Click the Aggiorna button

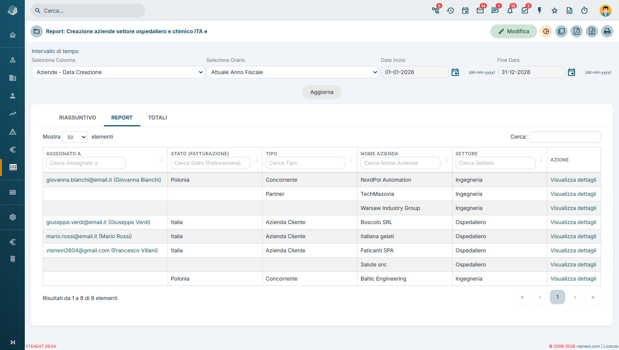(322, 92)
